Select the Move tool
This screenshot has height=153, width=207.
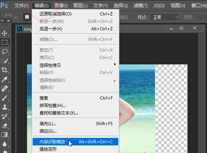4,33
